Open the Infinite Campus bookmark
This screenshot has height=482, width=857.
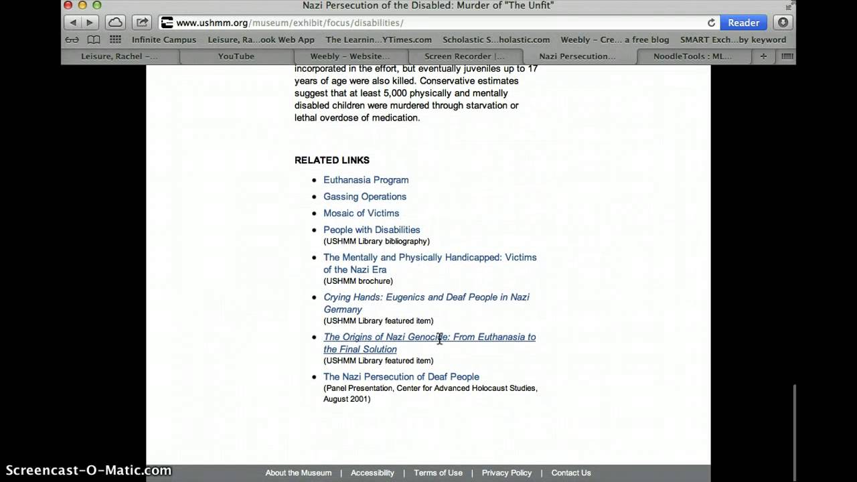pyautogui.click(x=164, y=39)
